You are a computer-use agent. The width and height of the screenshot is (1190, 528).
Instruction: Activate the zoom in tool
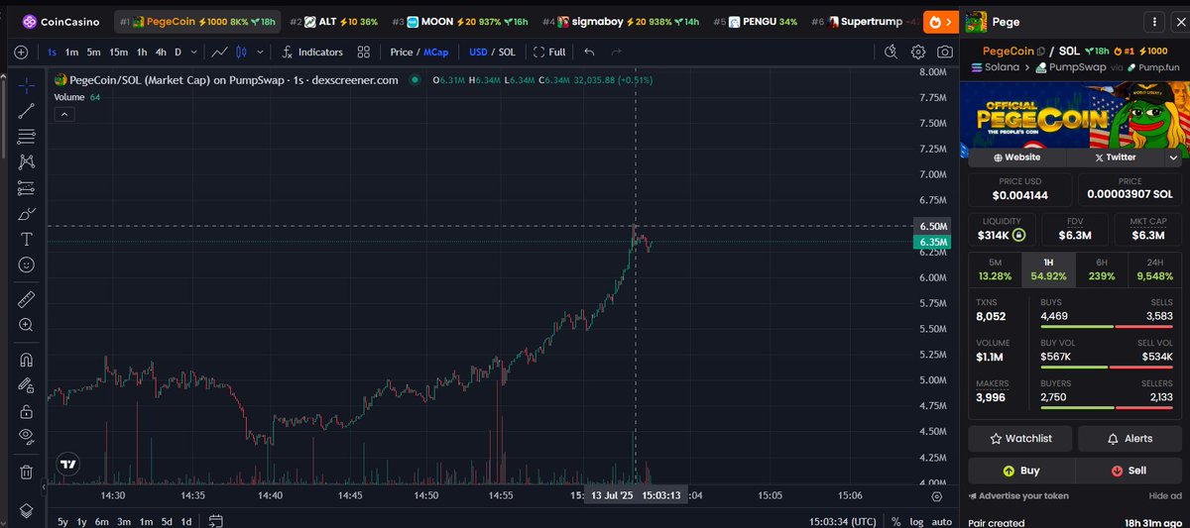[x=27, y=324]
